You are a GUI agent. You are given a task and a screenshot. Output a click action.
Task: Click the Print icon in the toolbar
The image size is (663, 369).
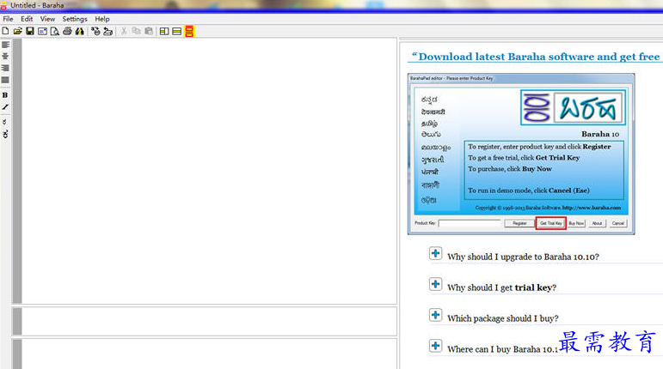[x=67, y=31]
